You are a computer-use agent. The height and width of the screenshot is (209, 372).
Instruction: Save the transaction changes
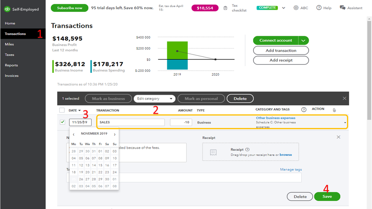point(327,196)
